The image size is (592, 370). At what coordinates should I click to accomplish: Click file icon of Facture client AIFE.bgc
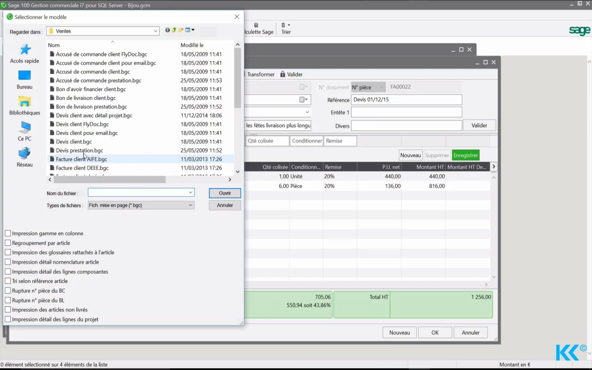pyautogui.click(x=52, y=159)
